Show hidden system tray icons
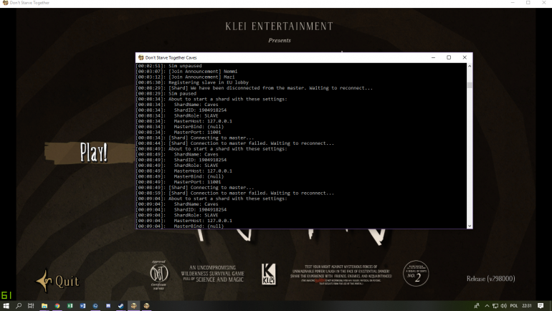This screenshot has width=552, height=311. 487,306
